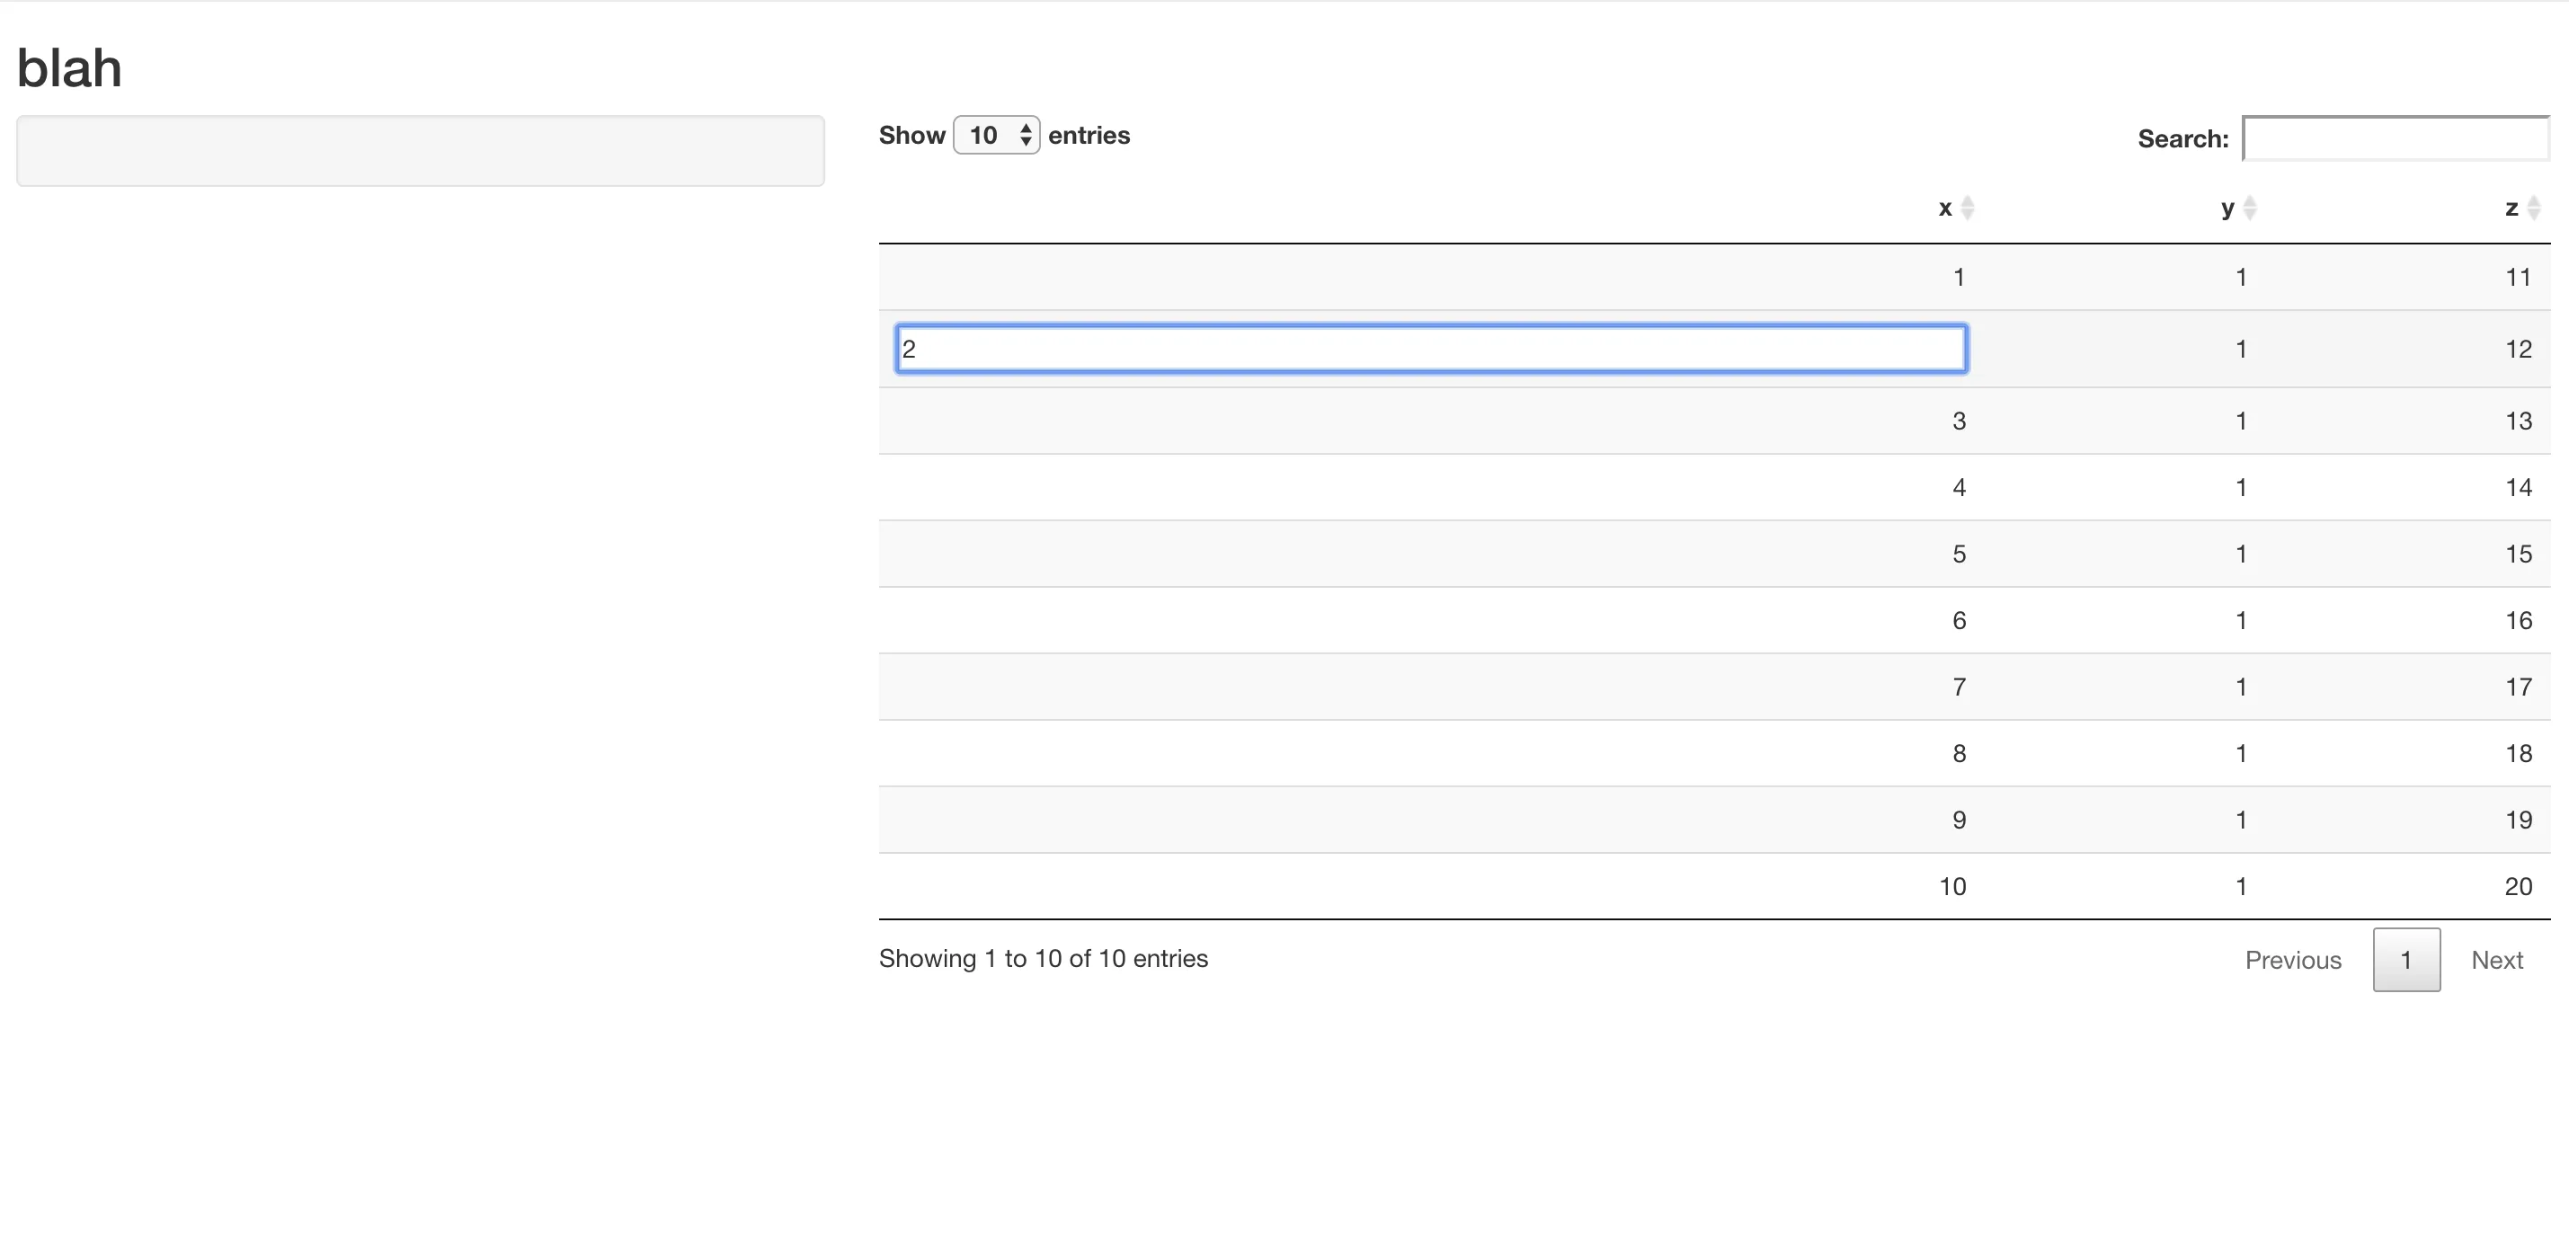The width and height of the screenshot is (2569, 1233).
Task: Click the Search input field
Action: [2395, 138]
